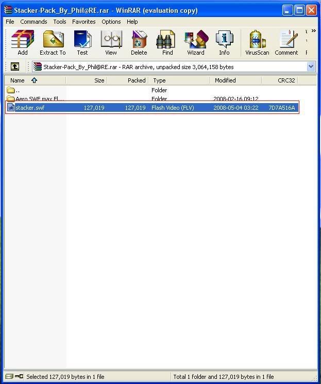The image size is (321, 384).
Task: Open the File menu
Action: pos(10,22)
